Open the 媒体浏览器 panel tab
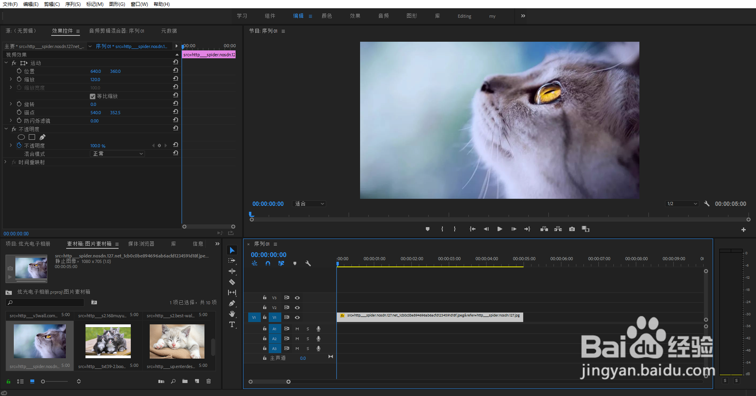The image size is (756, 396). (141, 244)
